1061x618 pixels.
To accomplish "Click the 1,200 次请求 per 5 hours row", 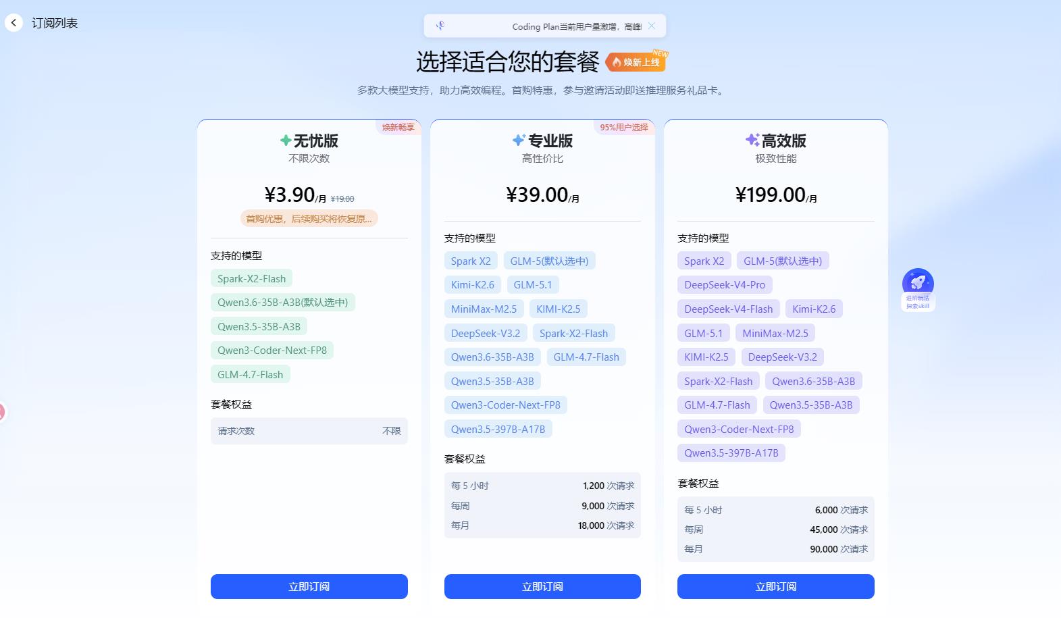I will (542, 486).
